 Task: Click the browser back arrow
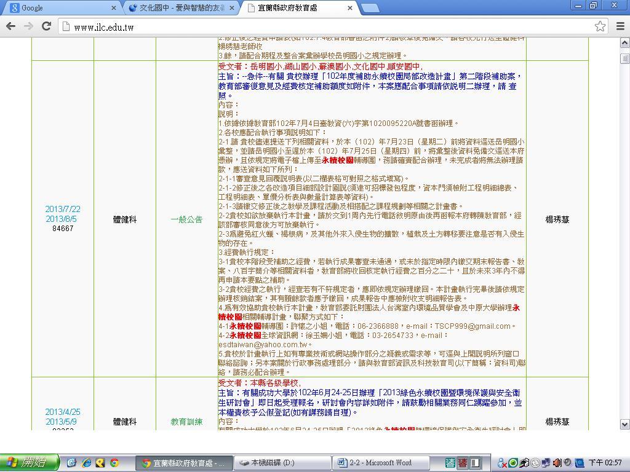tap(10, 26)
